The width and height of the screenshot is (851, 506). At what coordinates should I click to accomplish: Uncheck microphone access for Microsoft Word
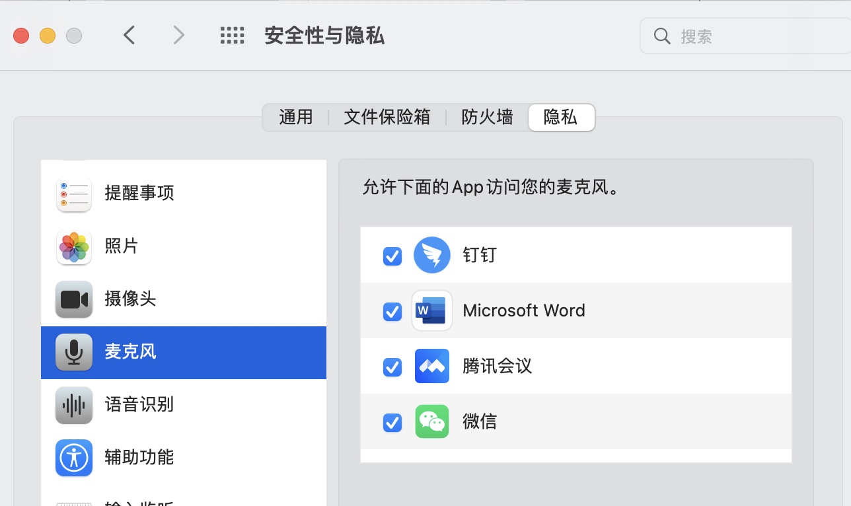392,311
